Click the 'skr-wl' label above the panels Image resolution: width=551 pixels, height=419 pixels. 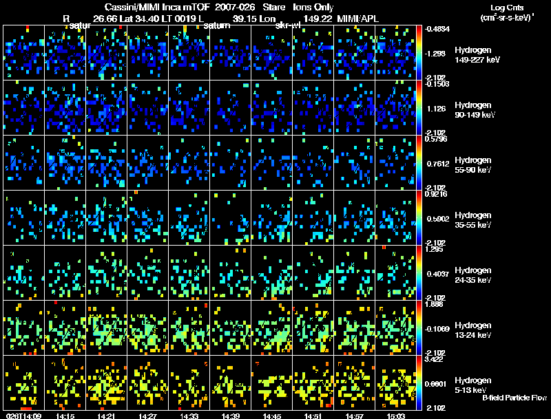288,25
